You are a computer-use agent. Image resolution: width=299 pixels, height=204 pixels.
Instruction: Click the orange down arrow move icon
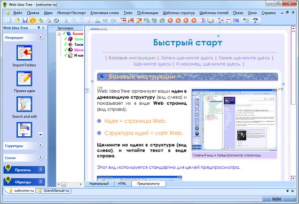coord(178,20)
